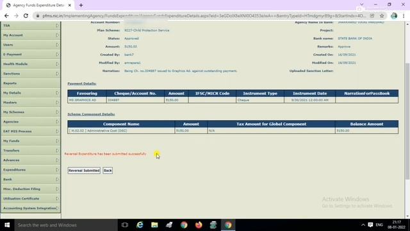Viewport: 410px width, 231px height.
Task: Expand the My Details menu
Action: pos(31,92)
